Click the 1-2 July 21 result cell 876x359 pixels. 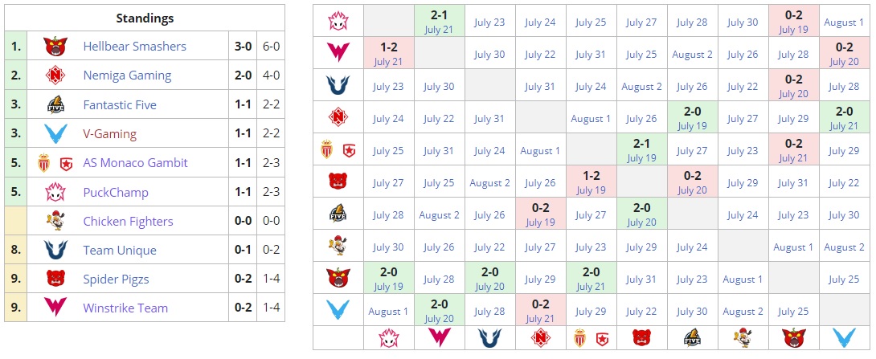[388, 54]
